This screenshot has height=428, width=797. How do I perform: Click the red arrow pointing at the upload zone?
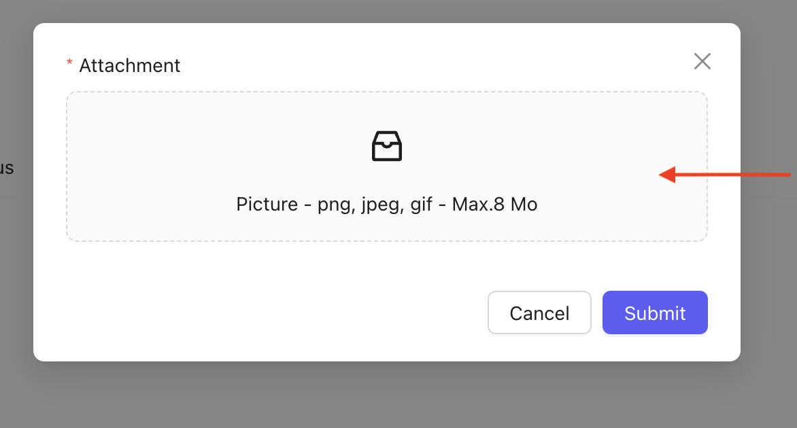[x=724, y=175]
